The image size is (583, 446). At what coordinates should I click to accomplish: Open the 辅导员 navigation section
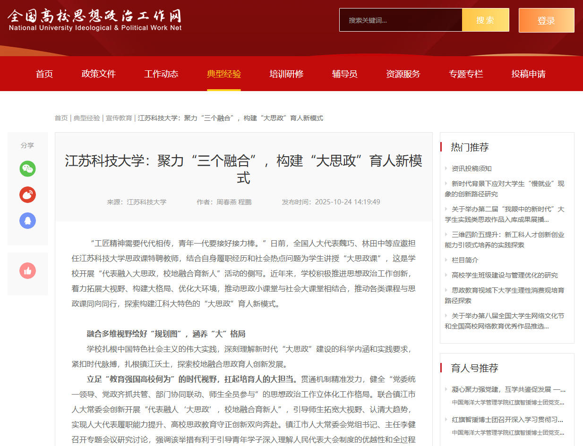344,74
